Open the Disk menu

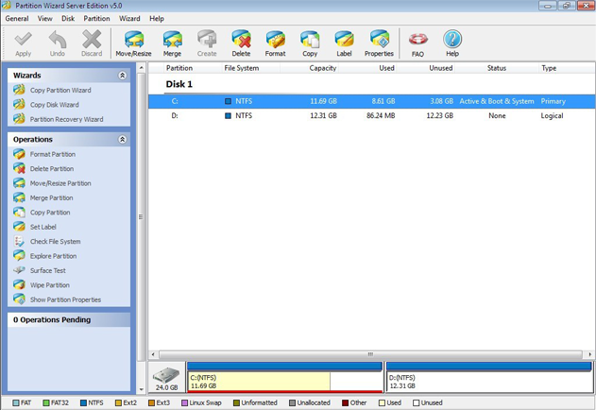coord(68,18)
